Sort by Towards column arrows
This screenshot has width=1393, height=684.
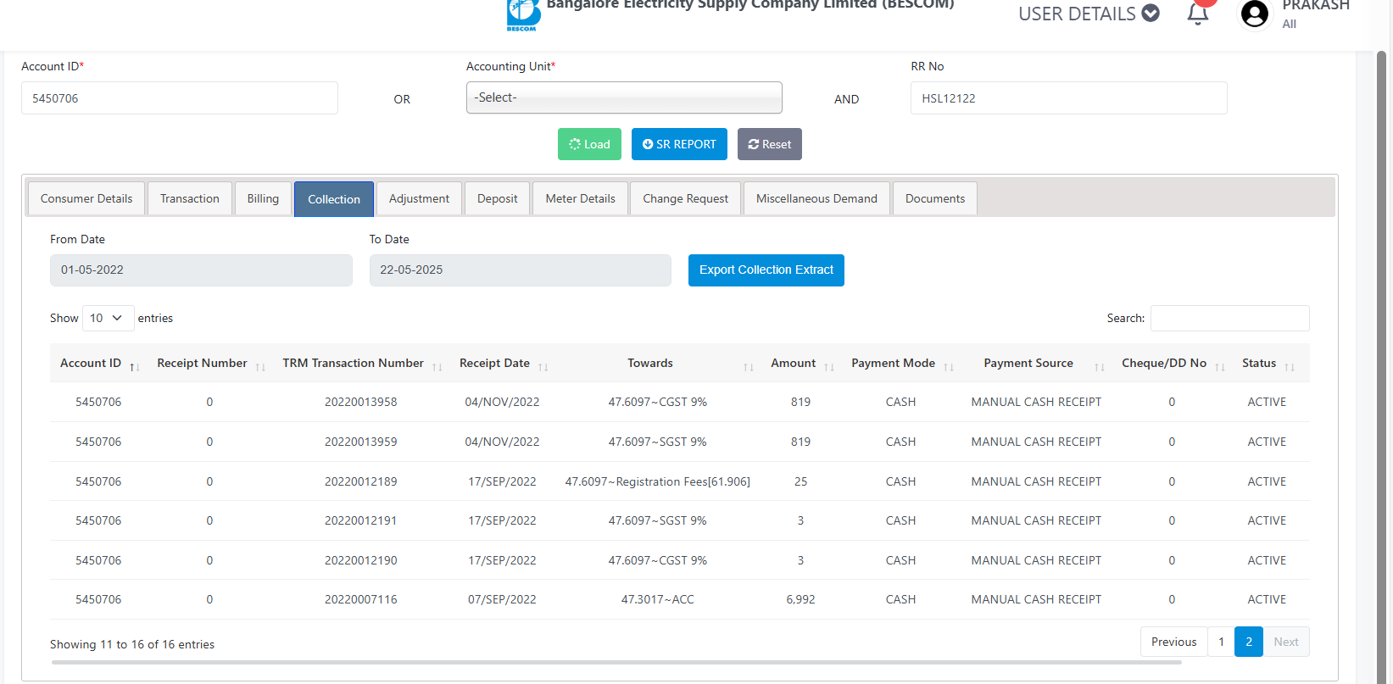749,367
